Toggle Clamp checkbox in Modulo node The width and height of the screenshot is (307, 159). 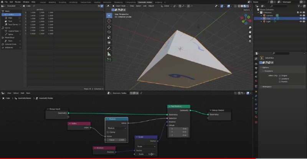(108, 132)
